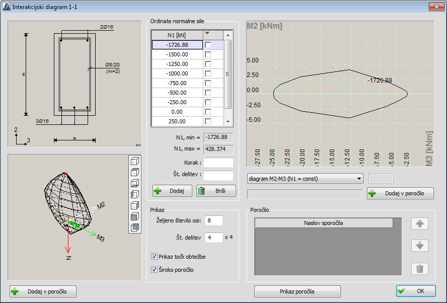Select cell 0.00 in N1 table
This screenshot has width=447, height=303.
pos(177,112)
